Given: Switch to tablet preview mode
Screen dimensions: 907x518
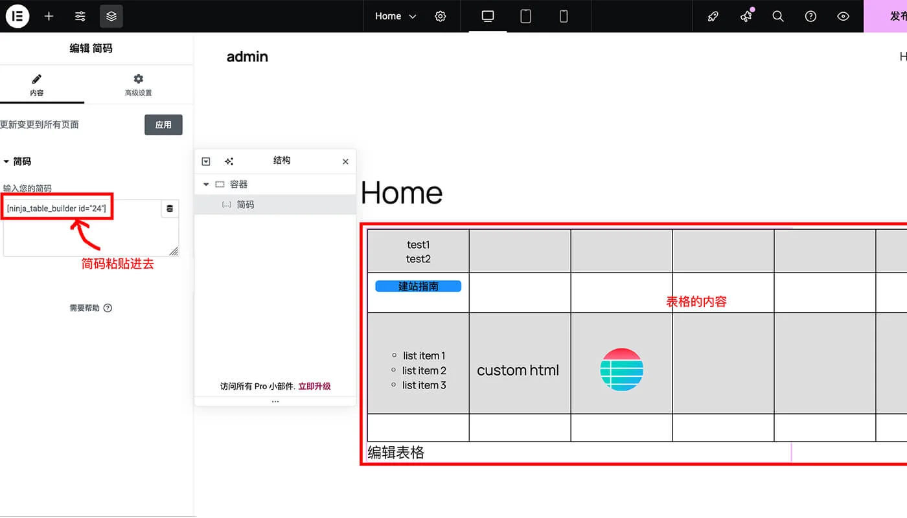Looking at the screenshot, I should point(525,16).
